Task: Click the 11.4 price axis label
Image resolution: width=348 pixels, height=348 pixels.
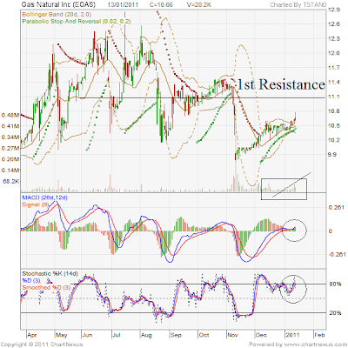Action: [334, 82]
